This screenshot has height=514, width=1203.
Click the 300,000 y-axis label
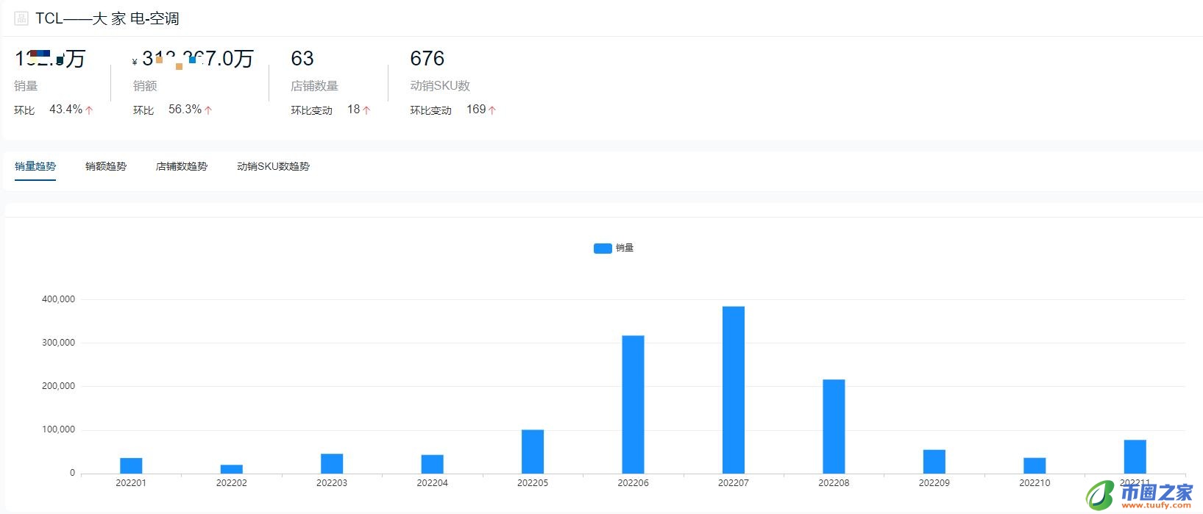[58, 343]
